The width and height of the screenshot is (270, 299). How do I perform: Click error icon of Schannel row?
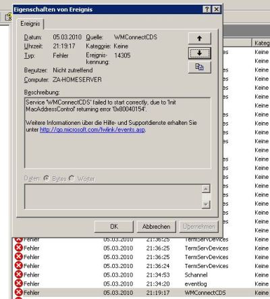point(18,274)
